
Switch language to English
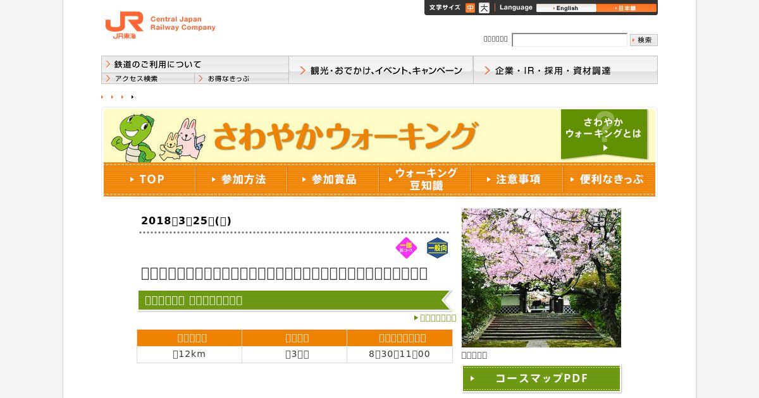[x=566, y=8]
